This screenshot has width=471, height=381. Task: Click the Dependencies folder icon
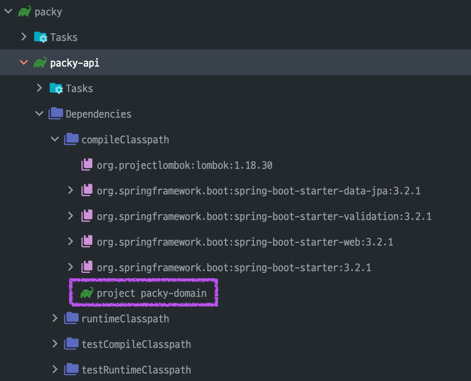(56, 113)
